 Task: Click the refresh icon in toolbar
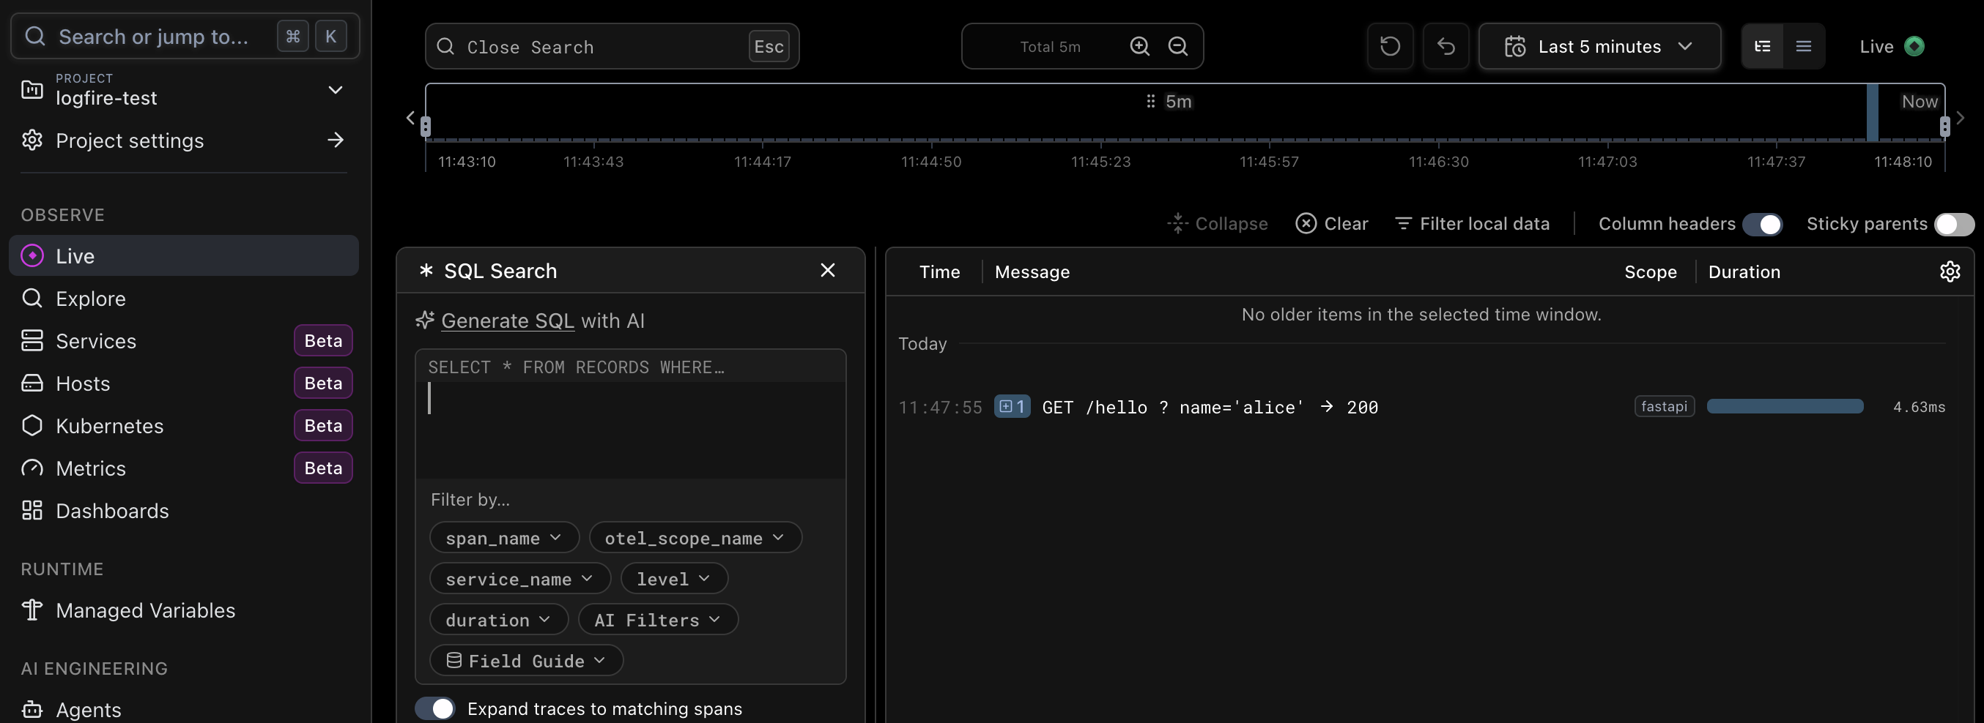[1389, 47]
